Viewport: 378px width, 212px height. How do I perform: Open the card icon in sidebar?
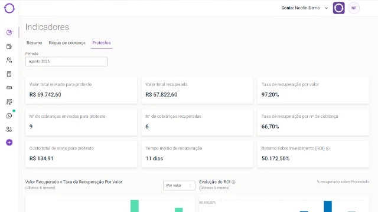point(9,88)
